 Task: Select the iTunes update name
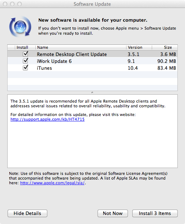tap(44, 68)
